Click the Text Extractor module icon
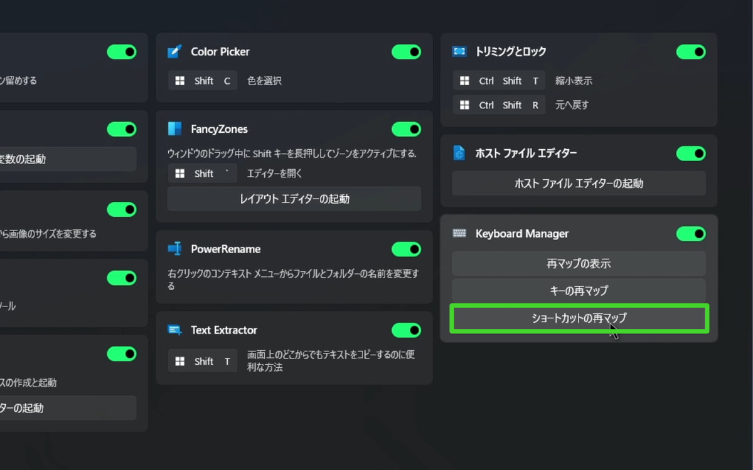Screen dimensions: 753x470 tap(174, 330)
